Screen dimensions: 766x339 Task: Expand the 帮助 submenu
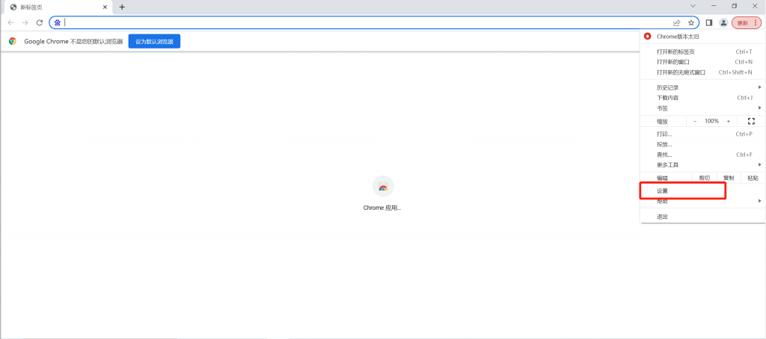coord(702,201)
